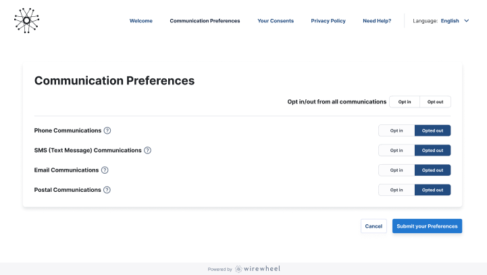Image resolution: width=487 pixels, height=275 pixels.
Task: Opt in to all communications
Action: [405, 101]
